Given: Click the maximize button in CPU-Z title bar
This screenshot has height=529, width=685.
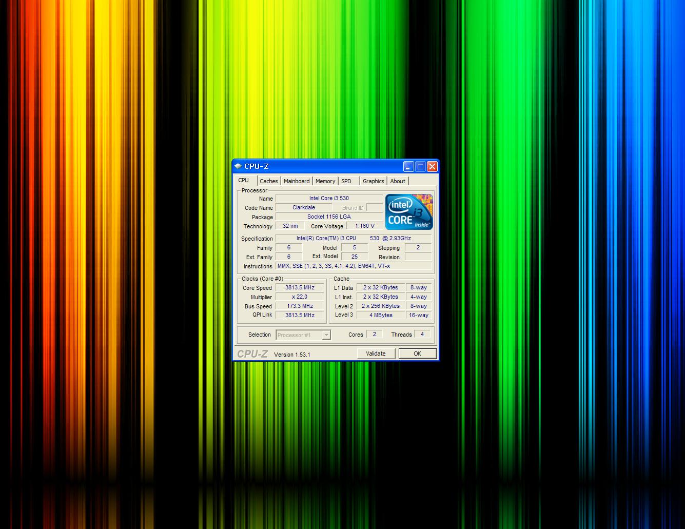Looking at the screenshot, I should [420, 166].
